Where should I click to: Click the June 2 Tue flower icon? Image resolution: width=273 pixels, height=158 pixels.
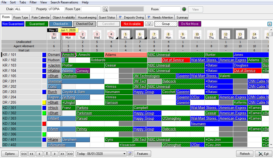[x=82, y=34]
